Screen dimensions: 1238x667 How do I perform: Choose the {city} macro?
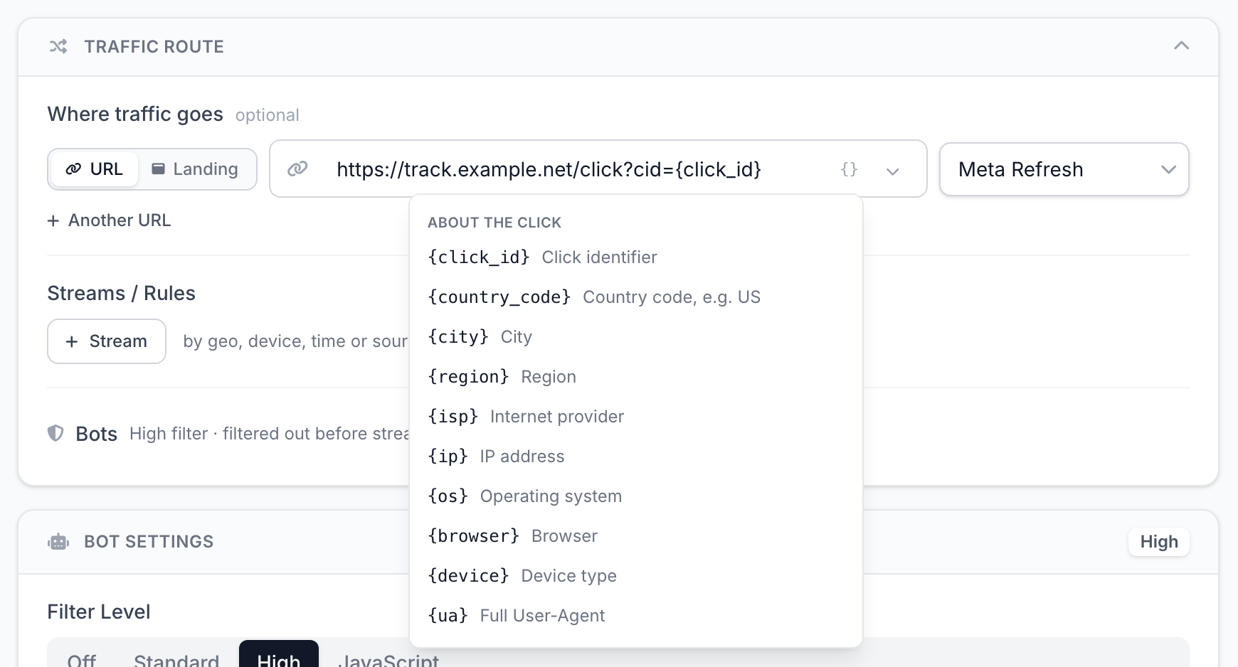[635, 337]
